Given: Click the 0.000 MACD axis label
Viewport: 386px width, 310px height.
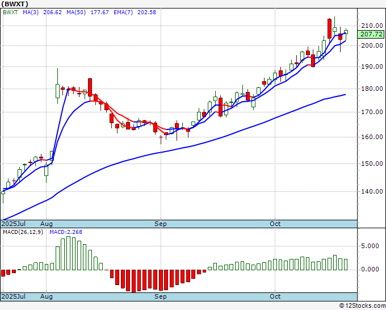Looking at the screenshot, I should 370,269.
